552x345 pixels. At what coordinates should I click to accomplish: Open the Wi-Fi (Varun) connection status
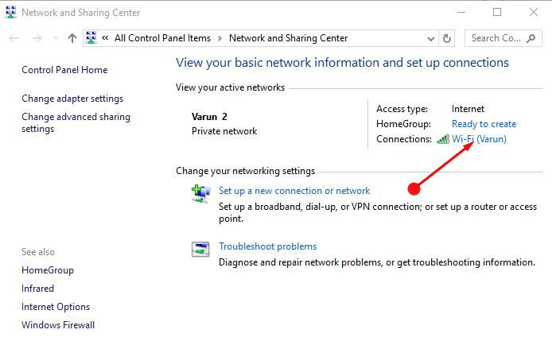tap(479, 139)
